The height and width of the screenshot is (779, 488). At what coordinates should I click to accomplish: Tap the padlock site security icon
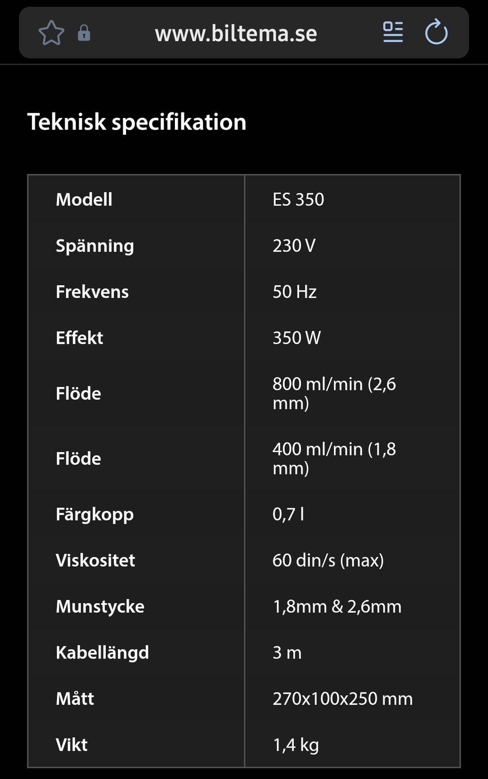pos(84,34)
